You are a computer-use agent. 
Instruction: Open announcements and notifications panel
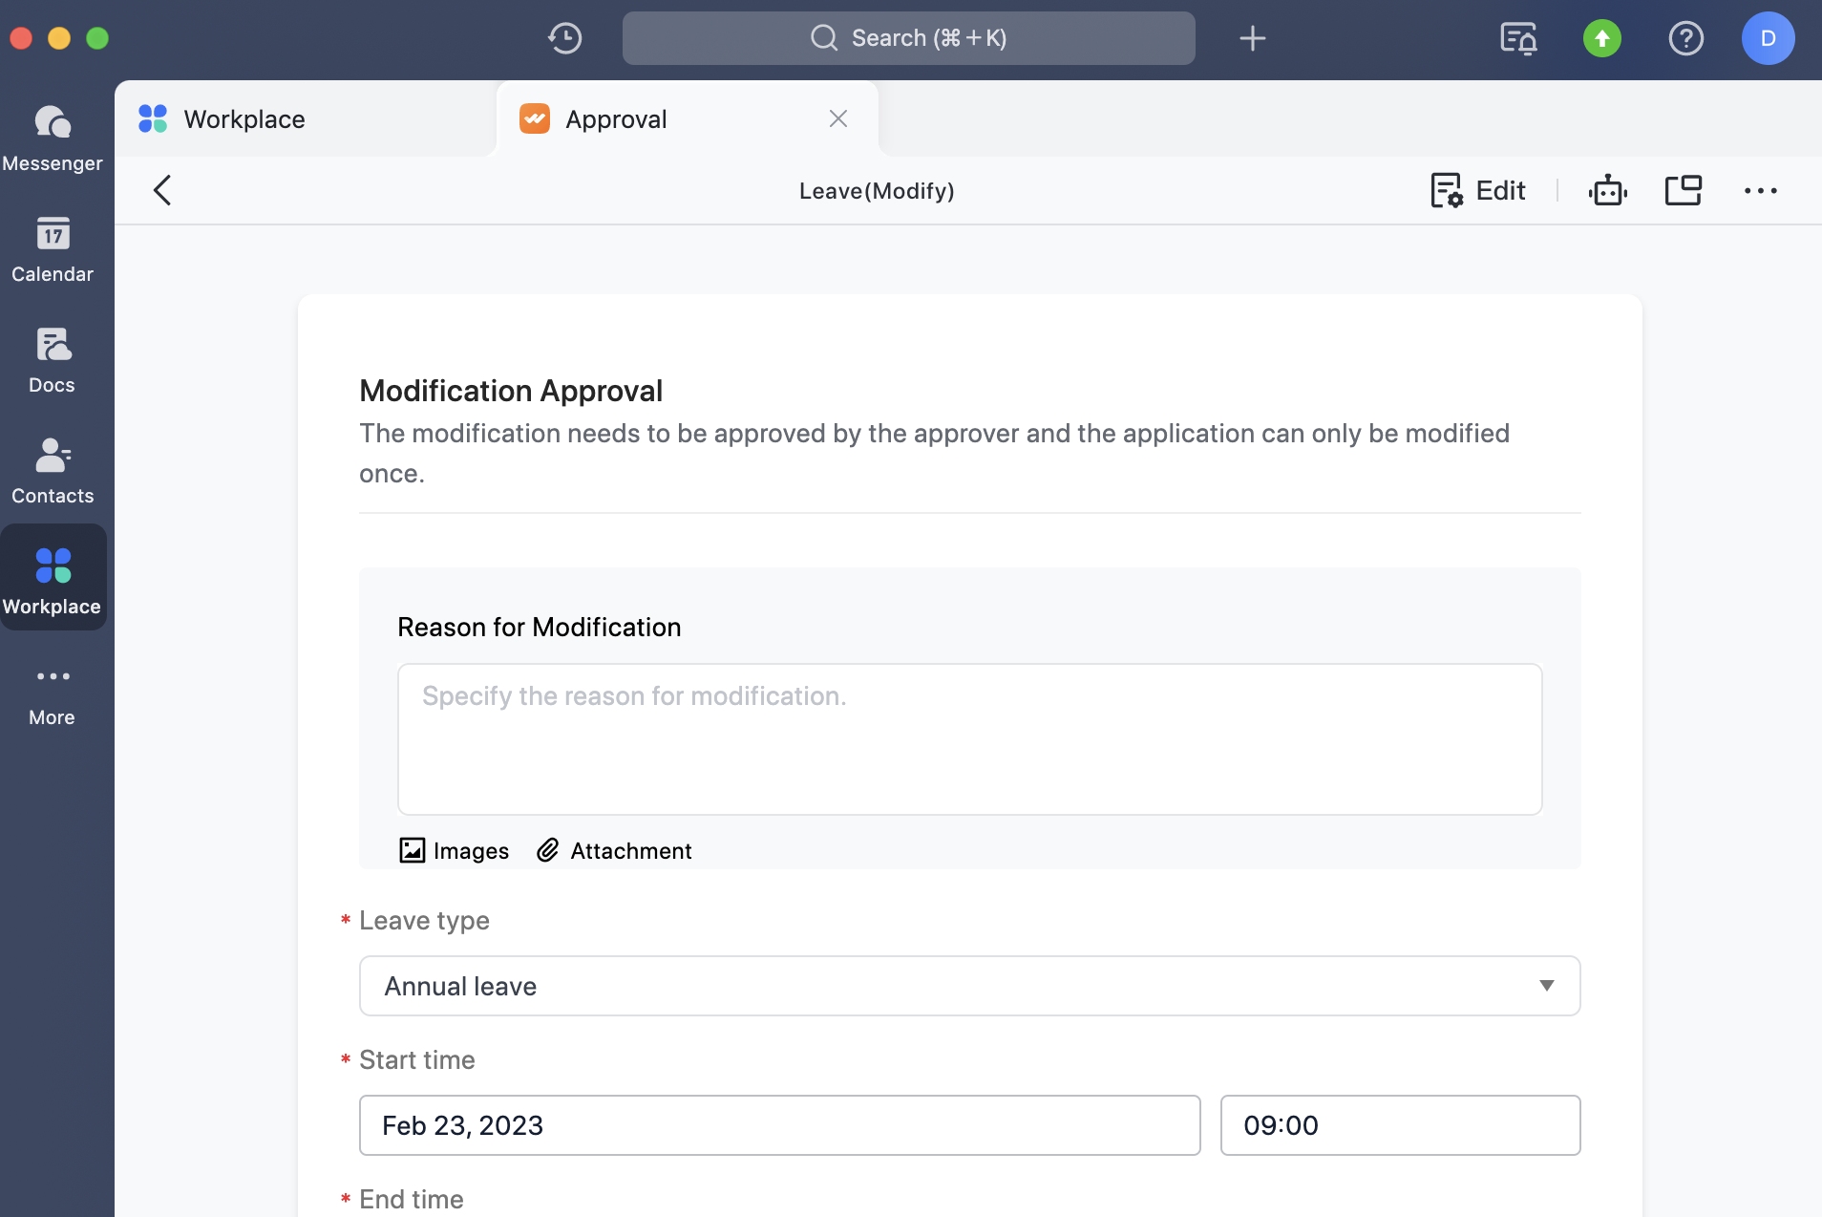coord(1519,38)
